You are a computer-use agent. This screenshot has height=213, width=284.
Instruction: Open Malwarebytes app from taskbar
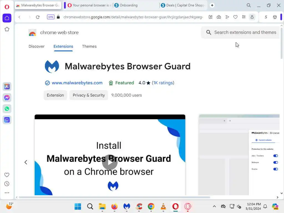pyautogui.click(x=126, y=206)
